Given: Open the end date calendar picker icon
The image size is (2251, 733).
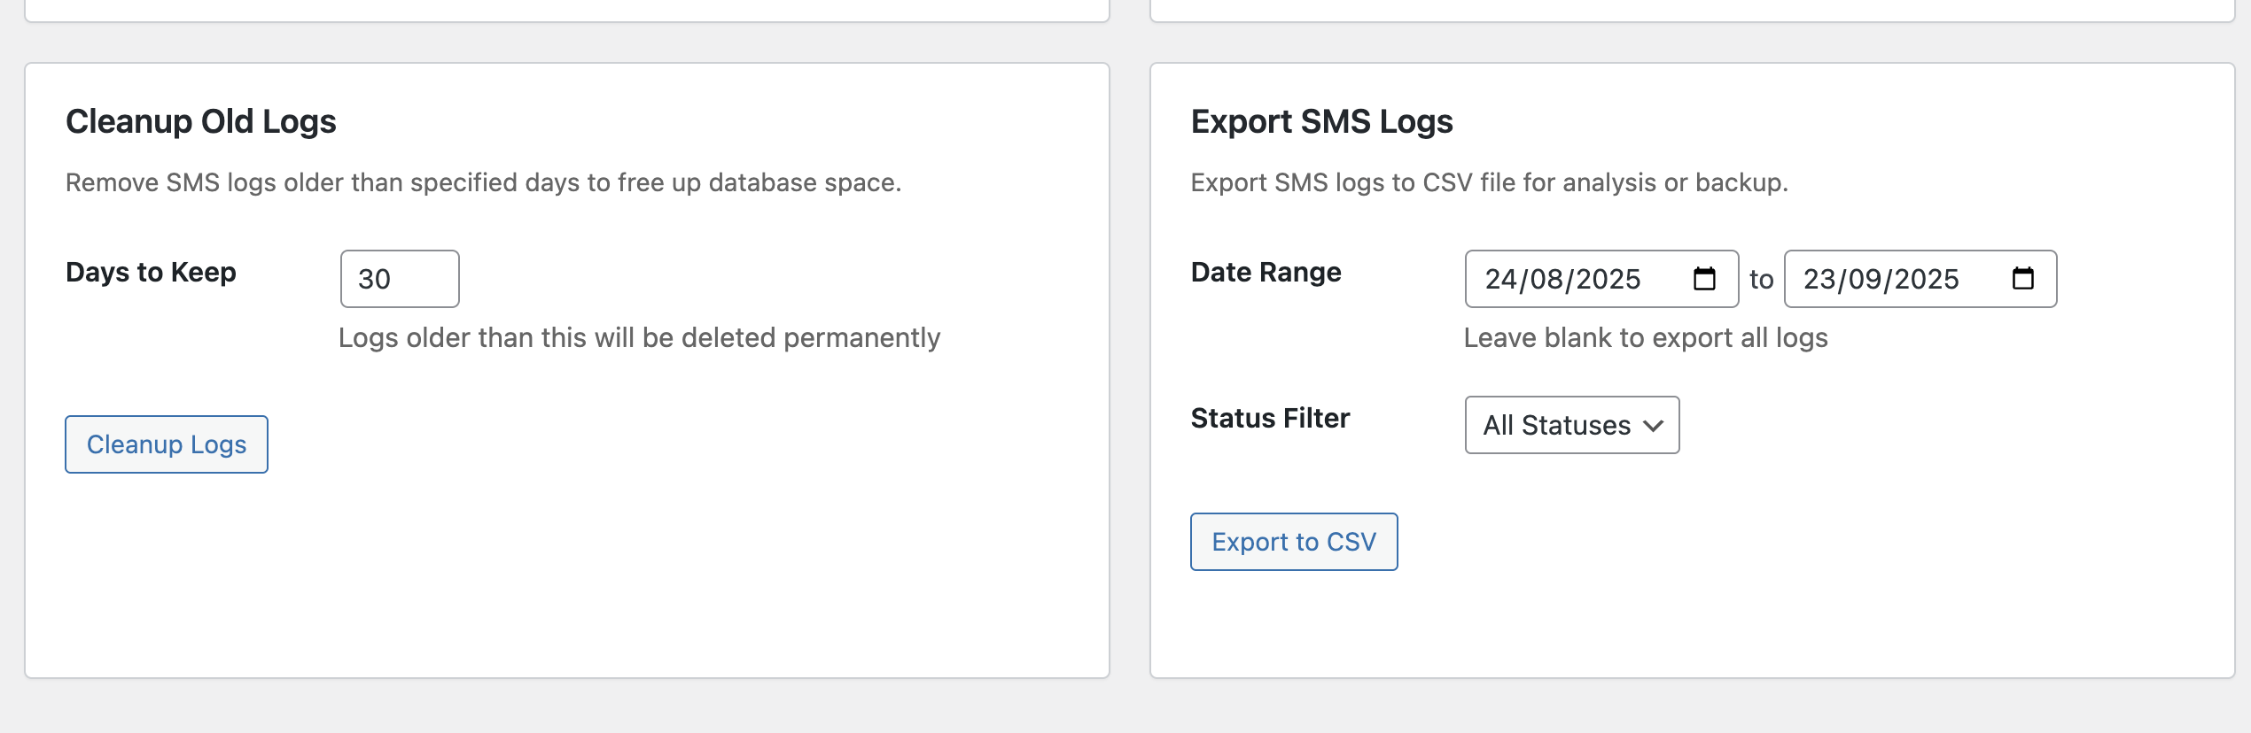Looking at the screenshot, I should [2022, 279].
